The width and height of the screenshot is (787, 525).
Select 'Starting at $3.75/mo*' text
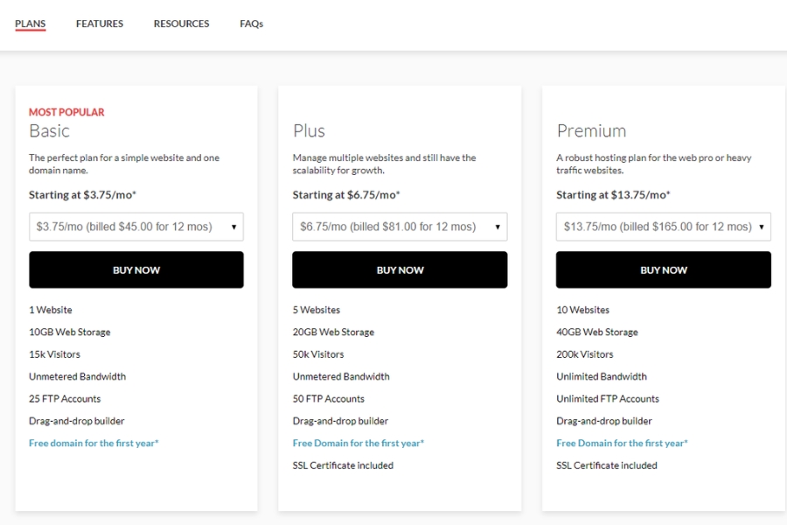[82, 195]
